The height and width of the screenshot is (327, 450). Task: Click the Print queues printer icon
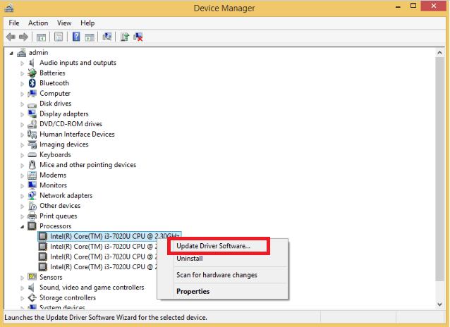click(x=32, y=216)
